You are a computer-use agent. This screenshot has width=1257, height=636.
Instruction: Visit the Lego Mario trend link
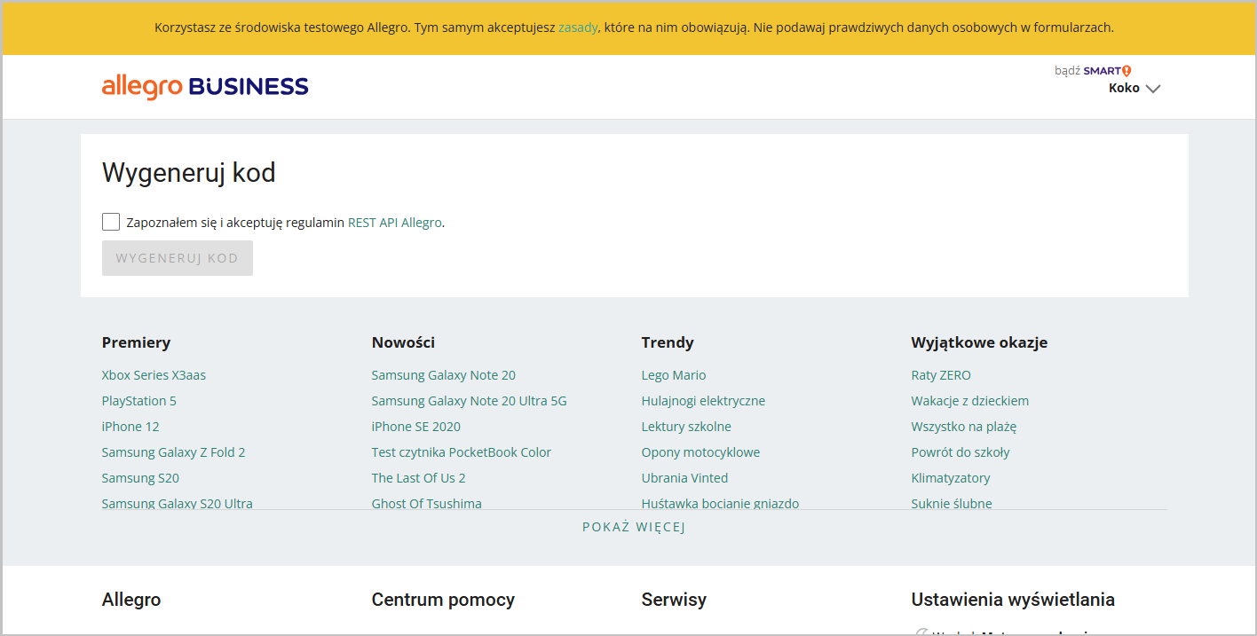click(x=674, y=375)
